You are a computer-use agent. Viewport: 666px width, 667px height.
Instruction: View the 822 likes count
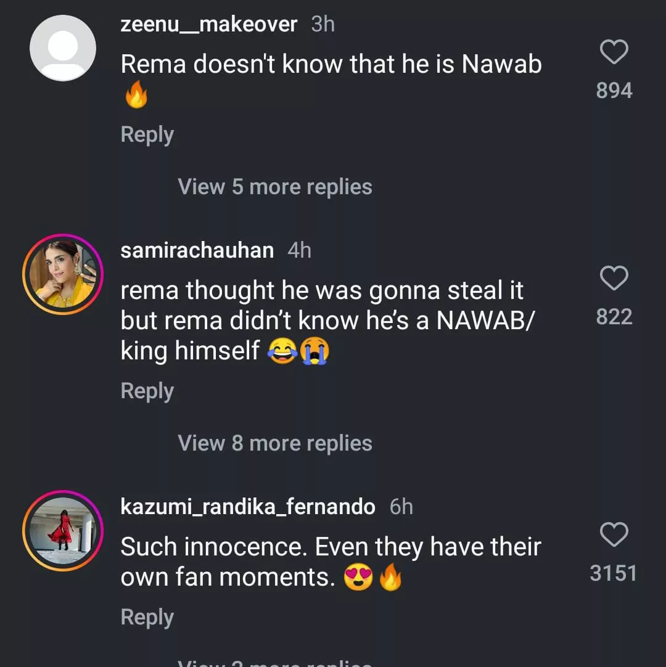[614, 317]
